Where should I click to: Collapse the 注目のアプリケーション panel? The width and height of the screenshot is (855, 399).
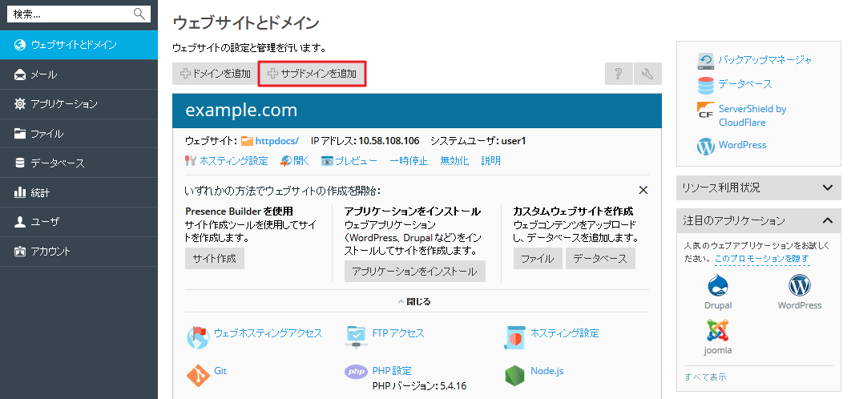[828, 220]
